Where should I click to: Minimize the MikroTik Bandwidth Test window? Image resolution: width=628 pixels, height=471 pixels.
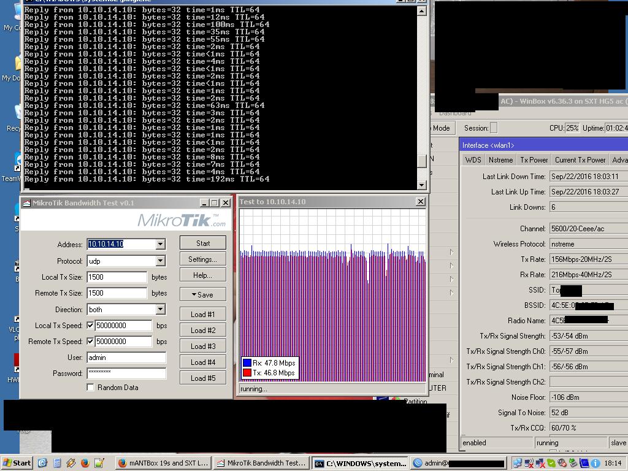point(204,203)
